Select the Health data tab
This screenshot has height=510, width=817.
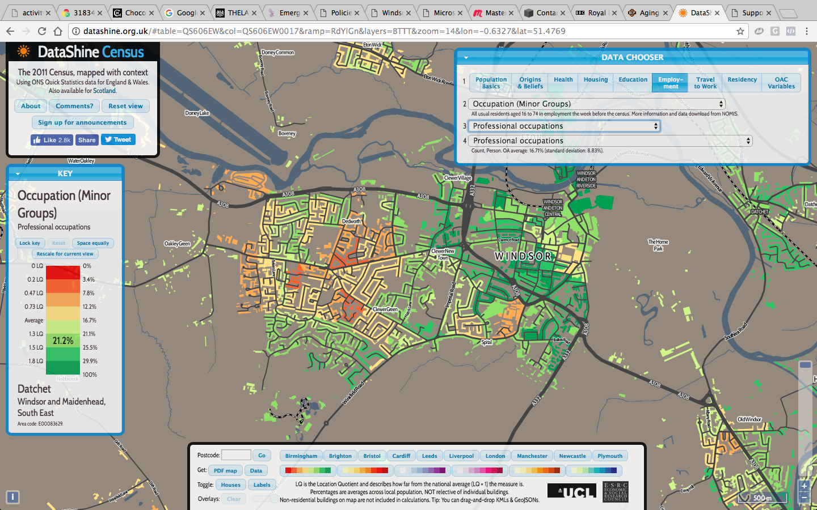tap(563, 83)
